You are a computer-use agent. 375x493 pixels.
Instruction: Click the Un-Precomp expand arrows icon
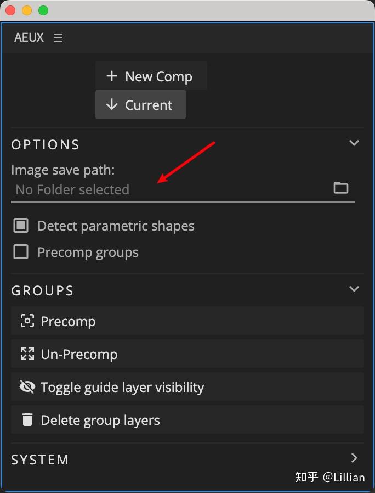click(x=27, y=354)
